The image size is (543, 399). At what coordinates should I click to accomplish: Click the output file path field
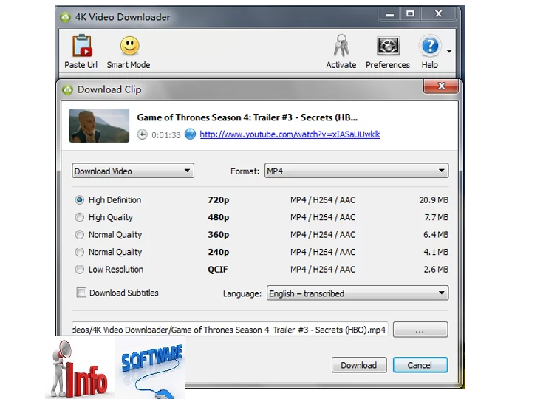click(230, 330)
